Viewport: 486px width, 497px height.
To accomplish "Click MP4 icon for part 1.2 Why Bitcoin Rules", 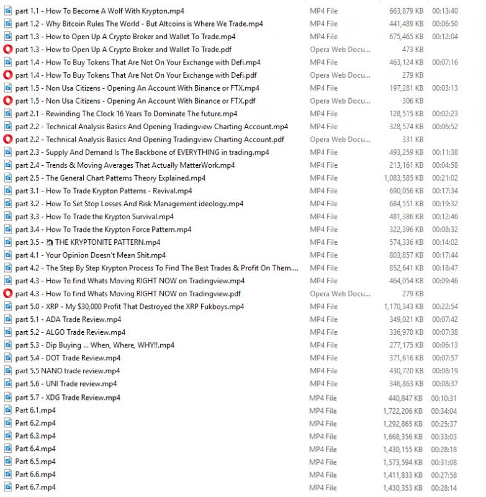I will point(8,24).
